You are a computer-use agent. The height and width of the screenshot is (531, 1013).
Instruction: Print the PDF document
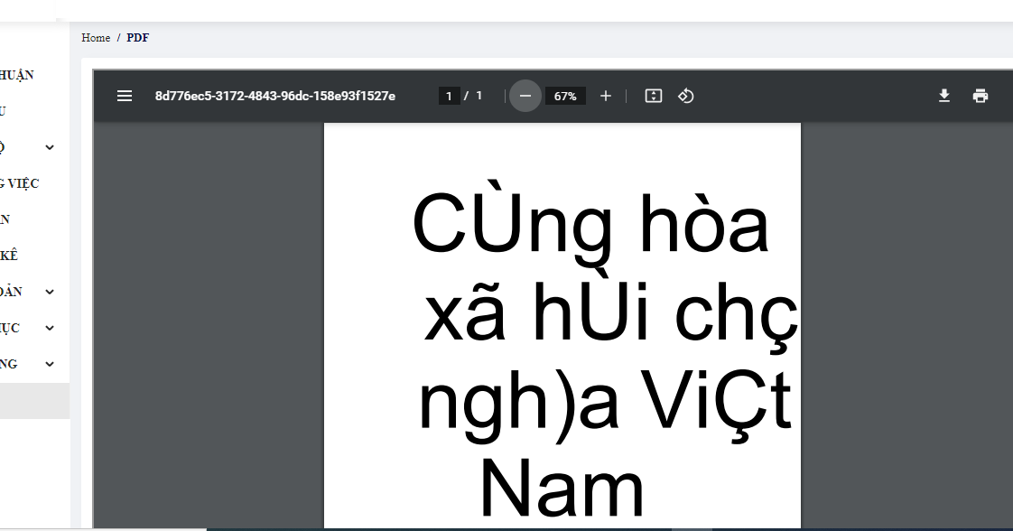(x=980, y=96)
